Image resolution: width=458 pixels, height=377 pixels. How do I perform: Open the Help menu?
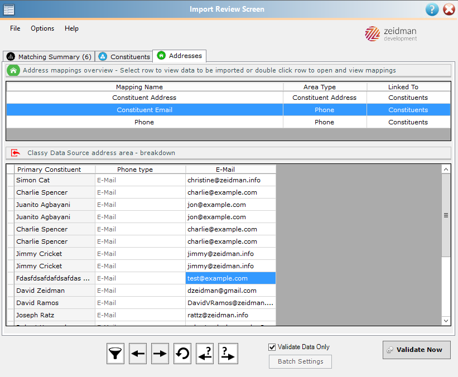71,28
